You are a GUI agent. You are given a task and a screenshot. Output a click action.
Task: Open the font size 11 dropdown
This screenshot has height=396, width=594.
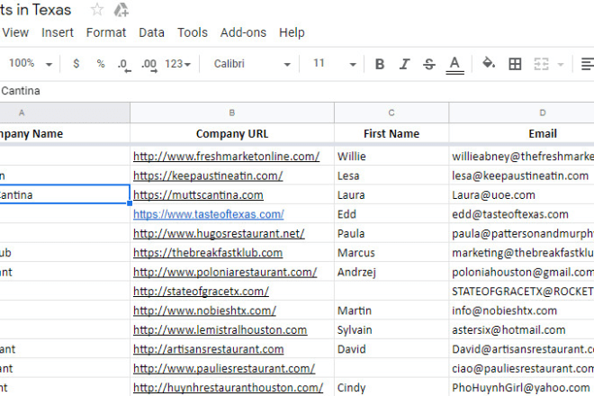click(335, 64)
